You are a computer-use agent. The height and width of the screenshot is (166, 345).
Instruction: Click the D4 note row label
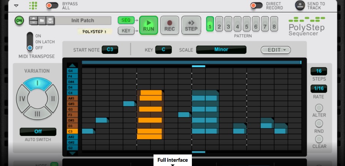[x=73, y=87]
